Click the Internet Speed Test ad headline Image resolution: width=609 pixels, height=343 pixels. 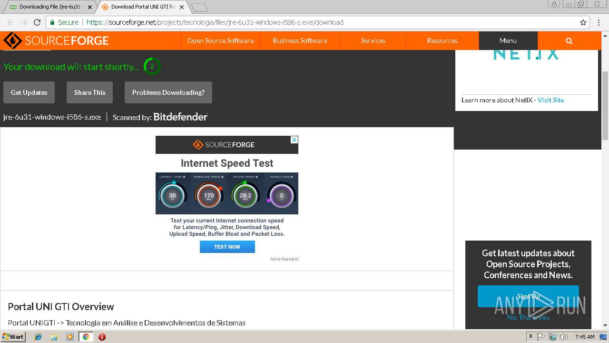point(227,163)
